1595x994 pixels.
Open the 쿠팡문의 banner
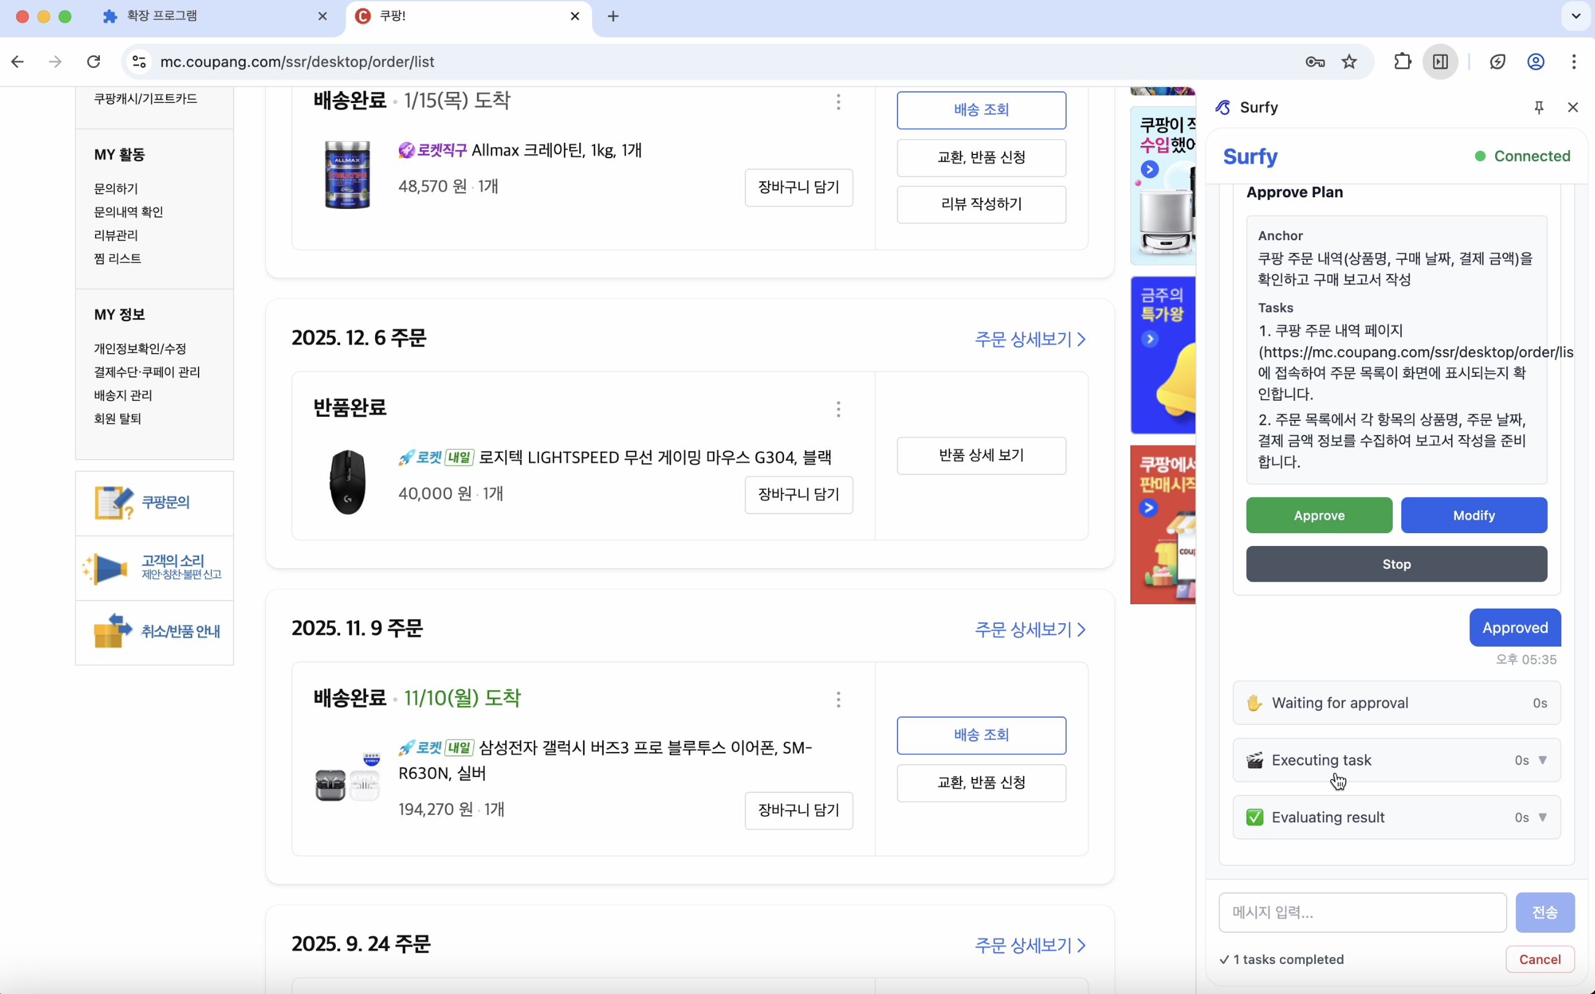coord(154,503)
